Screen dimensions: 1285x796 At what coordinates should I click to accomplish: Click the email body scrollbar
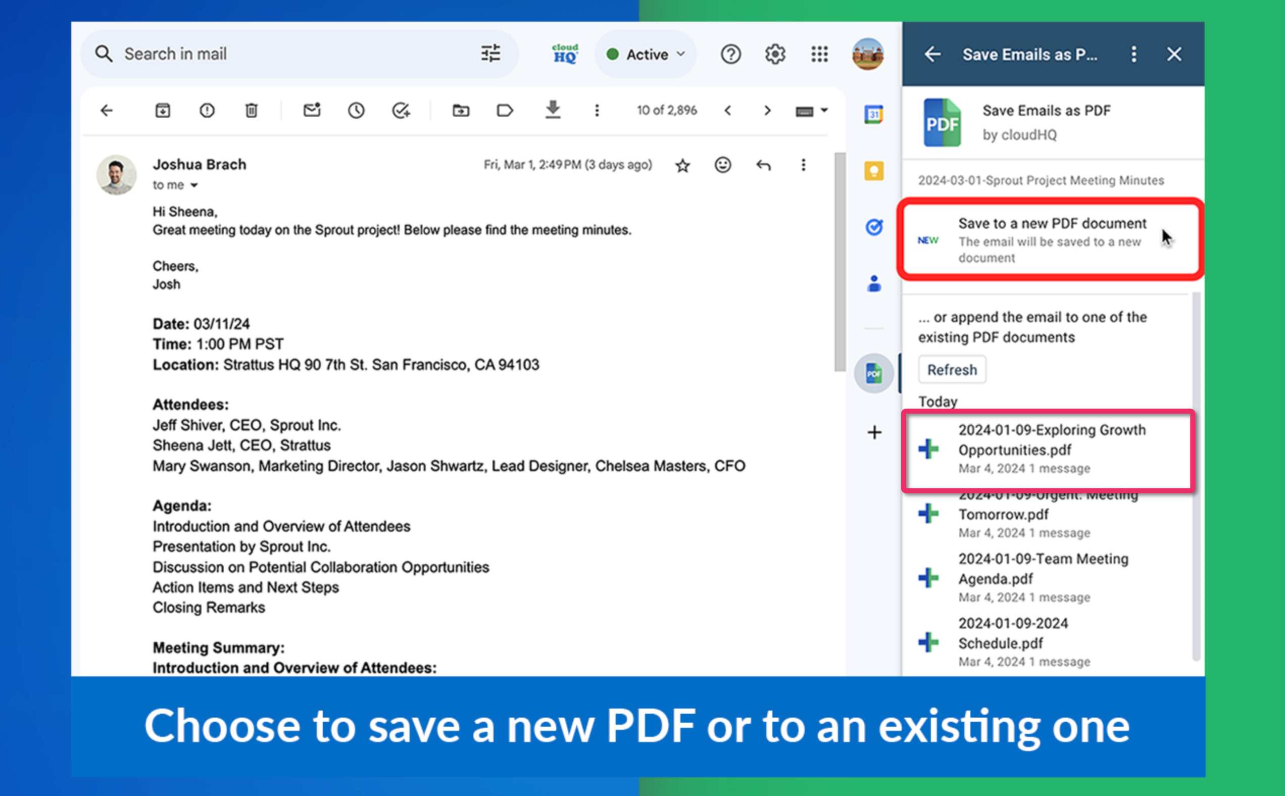click(839, 262)
